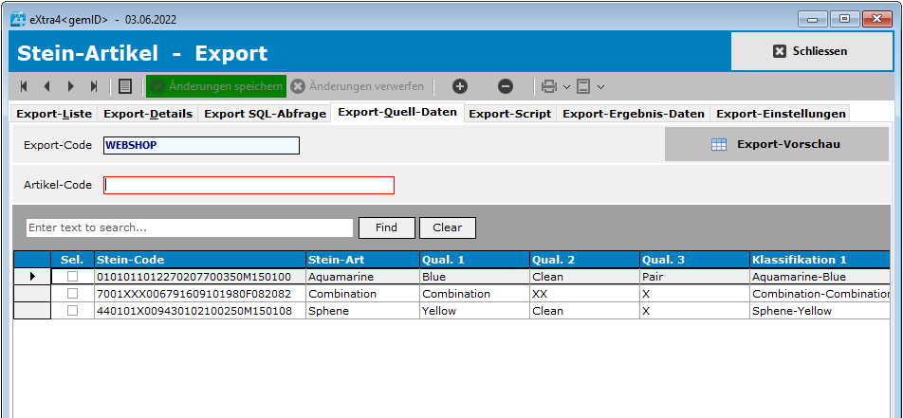Remove a record with the minus icon
The width and height of the screenshot is (903, 418).
(505, 86)
